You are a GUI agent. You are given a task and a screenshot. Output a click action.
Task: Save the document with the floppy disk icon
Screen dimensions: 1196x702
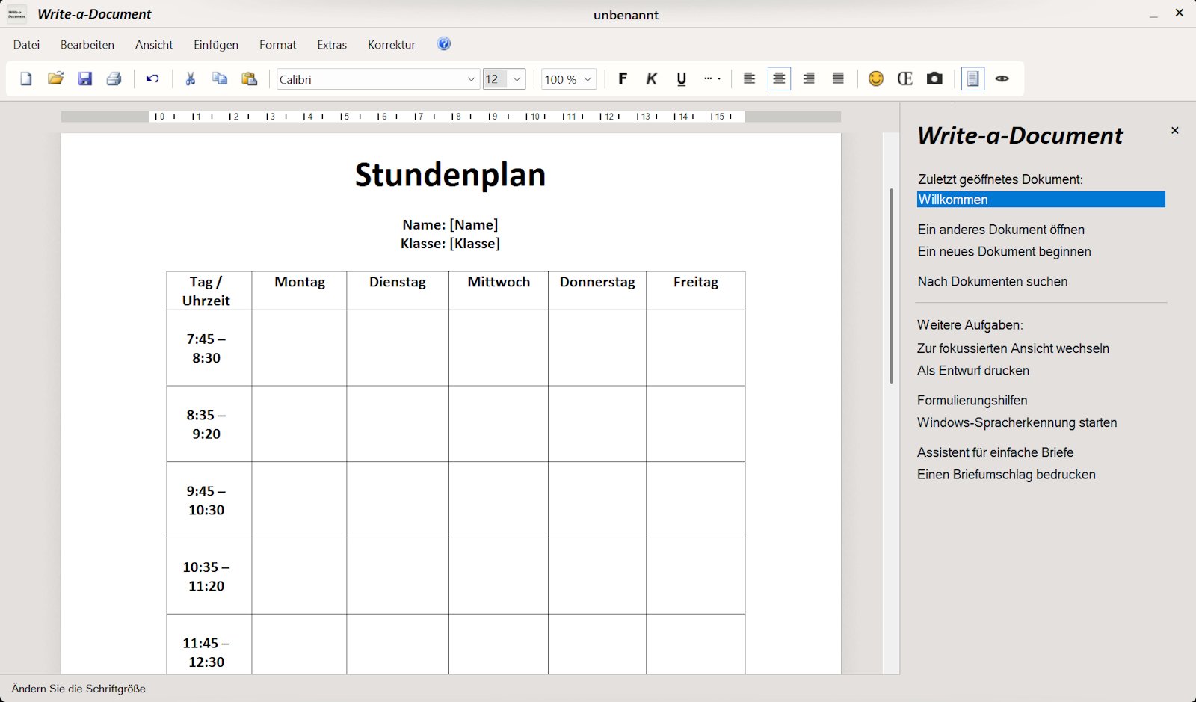pyautogui.click(x=84, y=78)
